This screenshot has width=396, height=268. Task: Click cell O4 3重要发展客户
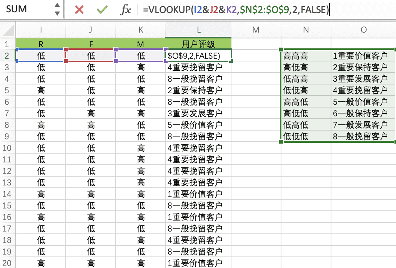(x=363, y=79)
